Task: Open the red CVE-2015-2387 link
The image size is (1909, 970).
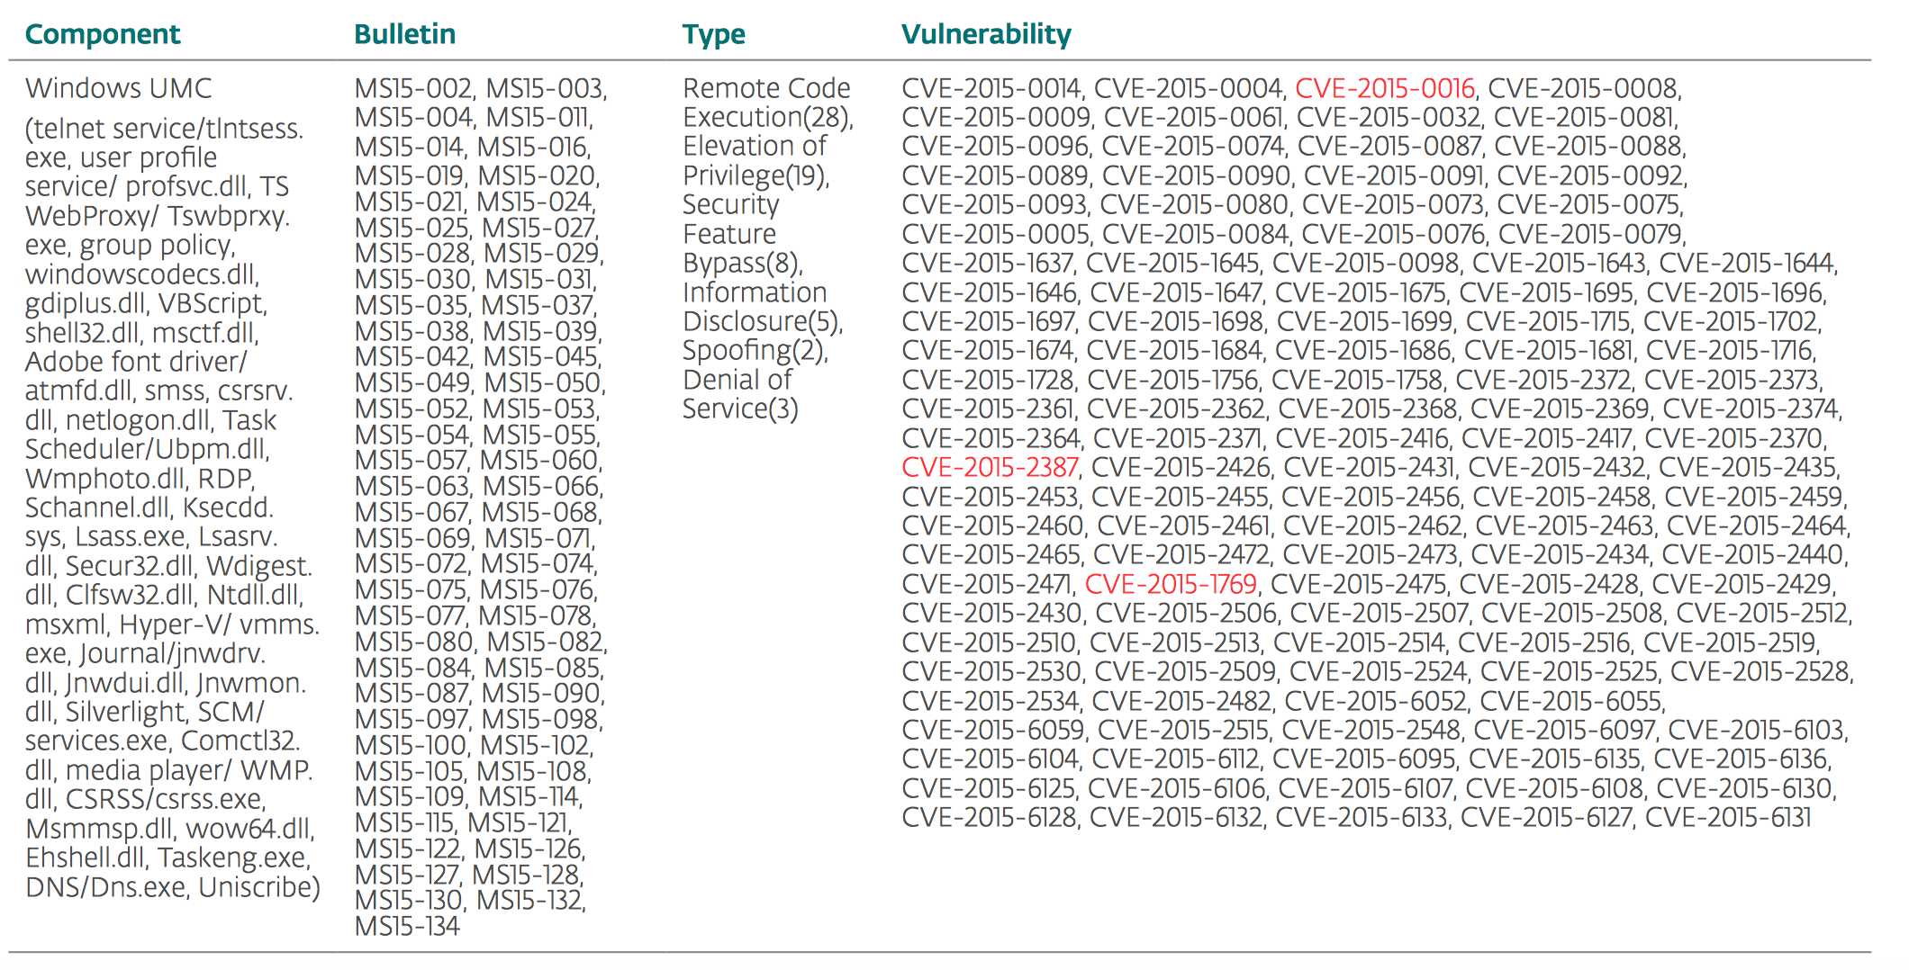Action: (x=990, y=468)
